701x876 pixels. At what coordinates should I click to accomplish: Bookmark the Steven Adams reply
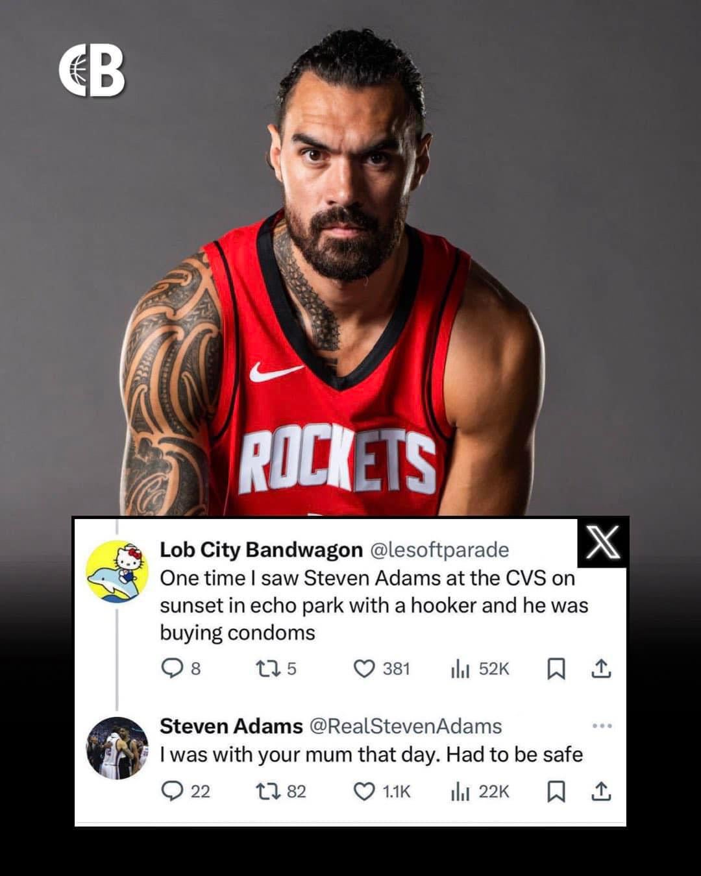point(556,791)
